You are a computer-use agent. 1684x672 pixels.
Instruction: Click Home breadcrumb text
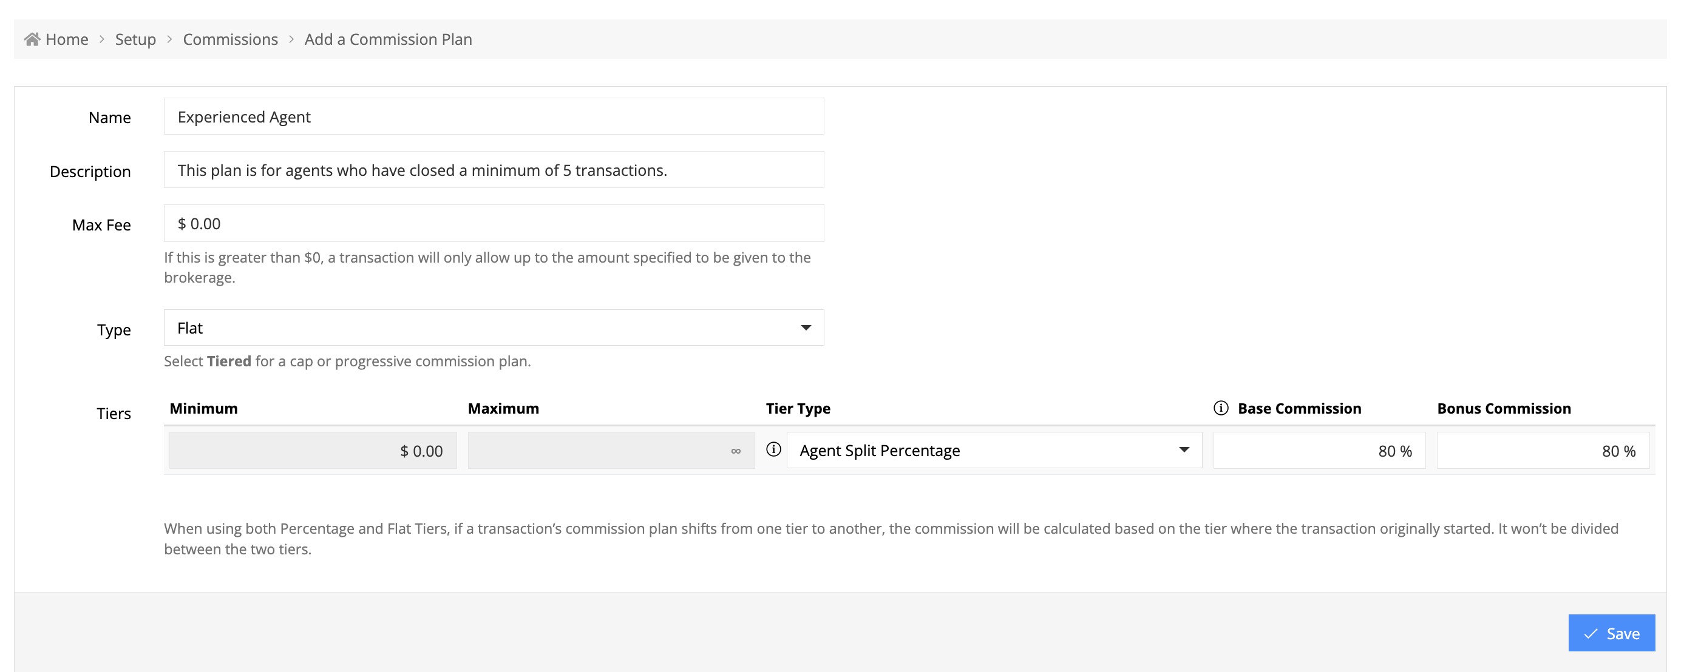[x=67, y=39]
